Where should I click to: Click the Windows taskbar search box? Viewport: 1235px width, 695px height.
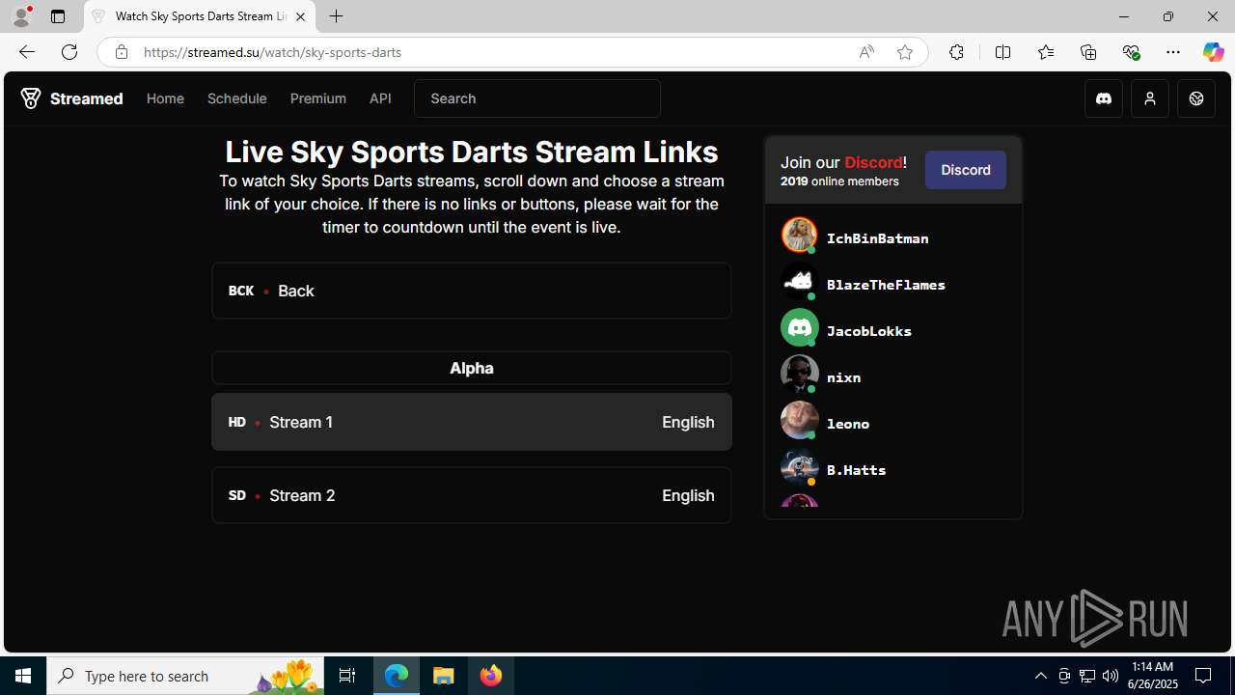tap(185, 676)
